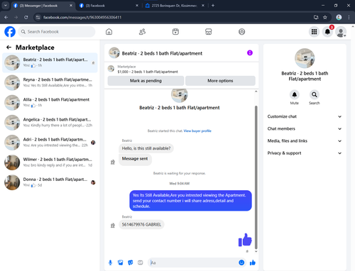This screenshot has width=355, height=271.
Task: Open the grid menu icon
Action: point(314,32)
